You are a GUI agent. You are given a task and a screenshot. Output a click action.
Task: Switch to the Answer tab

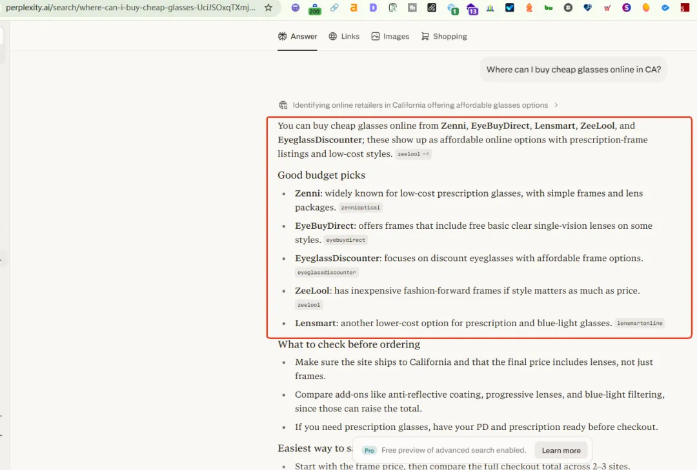(x=298, y=37)
